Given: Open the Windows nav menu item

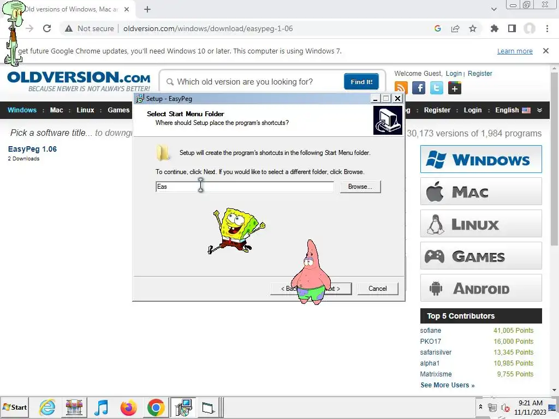Looking at the screenshot, I should [22, 110].
